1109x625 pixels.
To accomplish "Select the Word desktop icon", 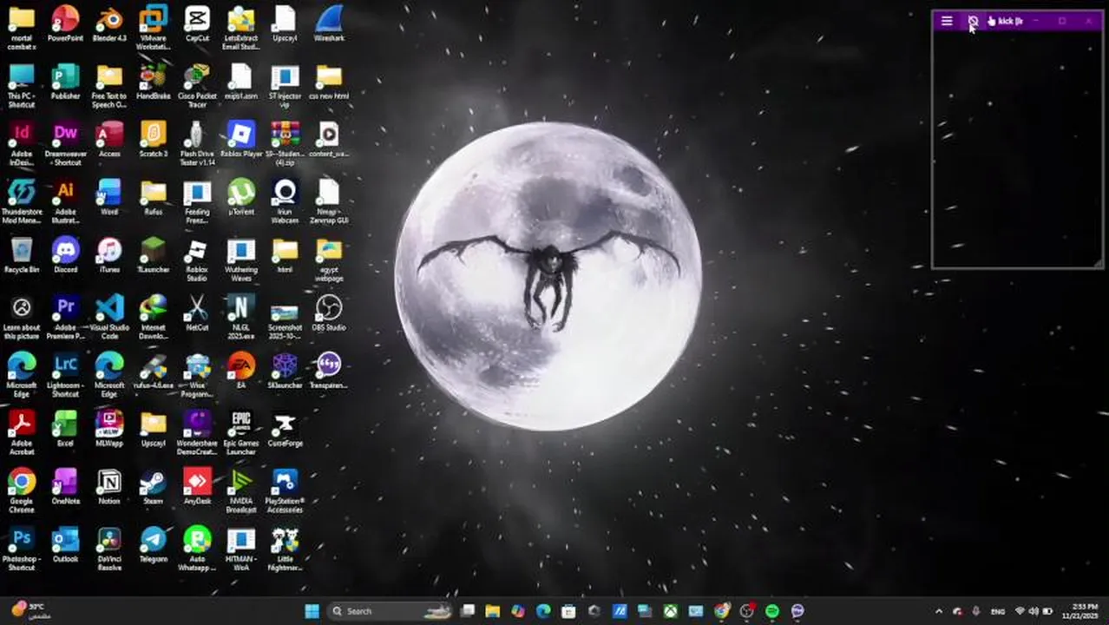I will point(109,197).
